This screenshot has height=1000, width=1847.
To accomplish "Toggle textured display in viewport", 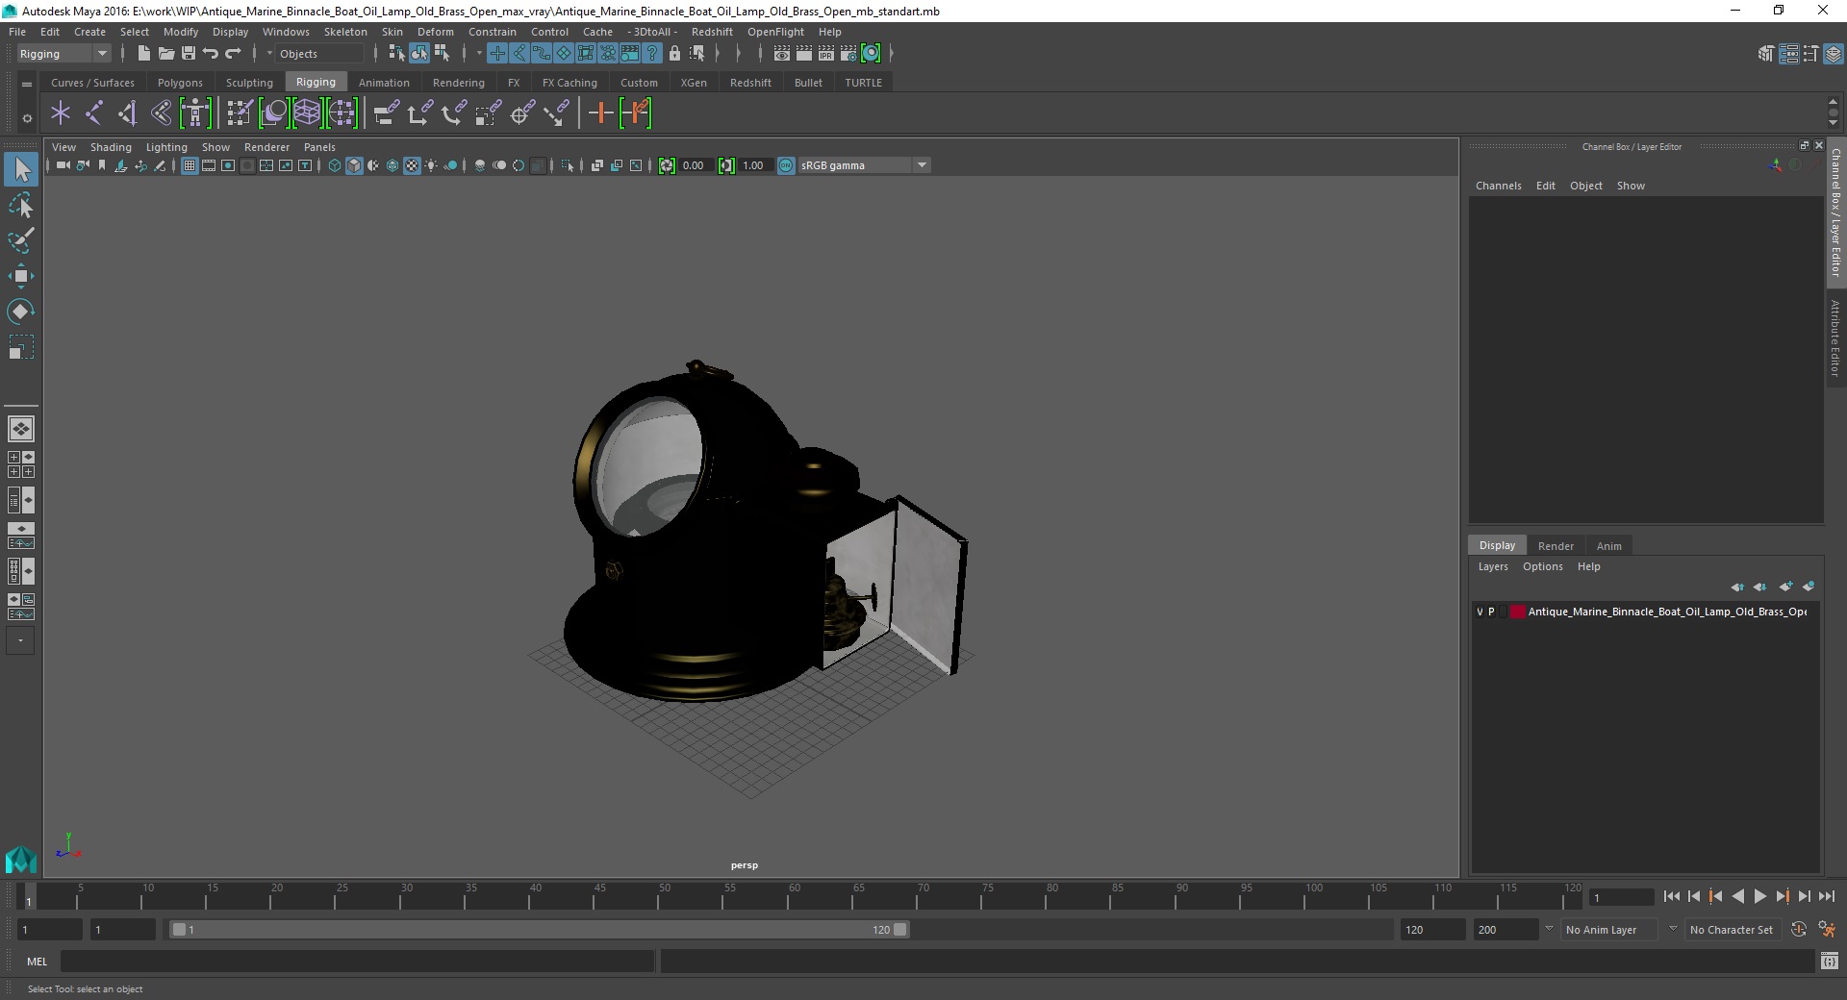I will (412, 165).
